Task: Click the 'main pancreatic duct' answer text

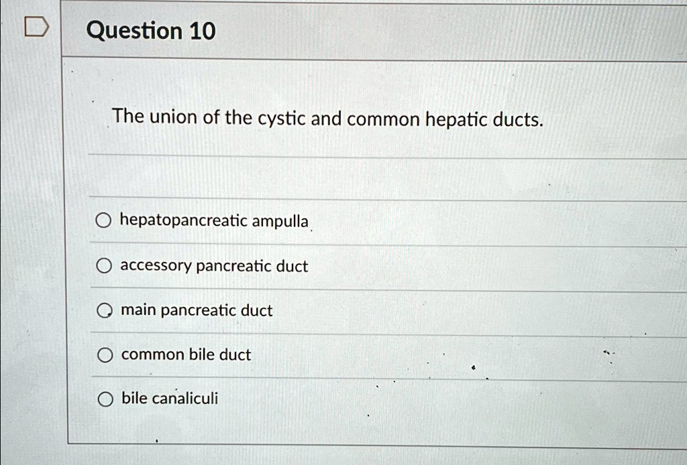Action: click(197, 310)
